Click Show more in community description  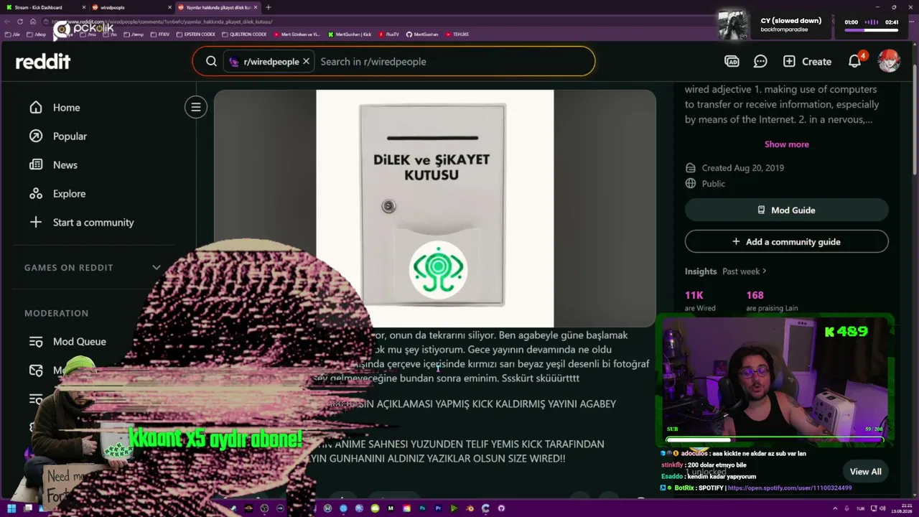(x=786, y=144)
